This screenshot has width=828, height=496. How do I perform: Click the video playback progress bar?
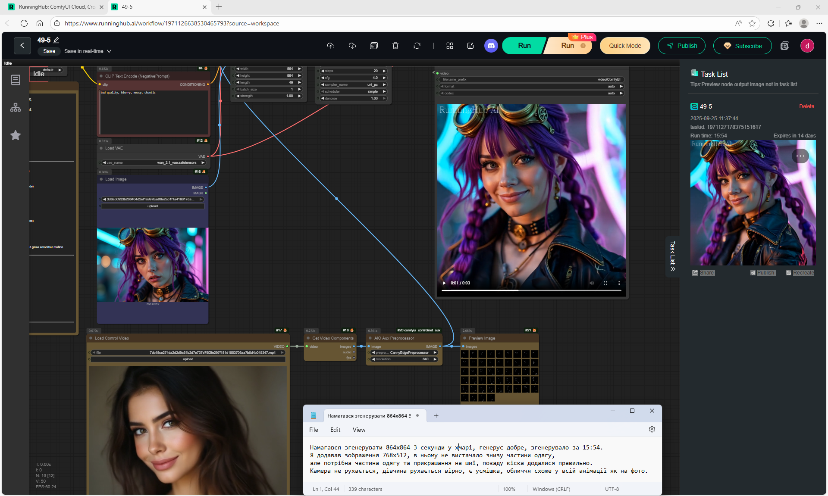531,291
